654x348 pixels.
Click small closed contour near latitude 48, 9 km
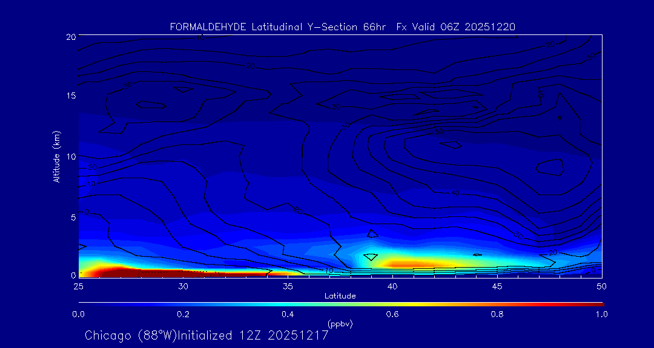(550, 167)
